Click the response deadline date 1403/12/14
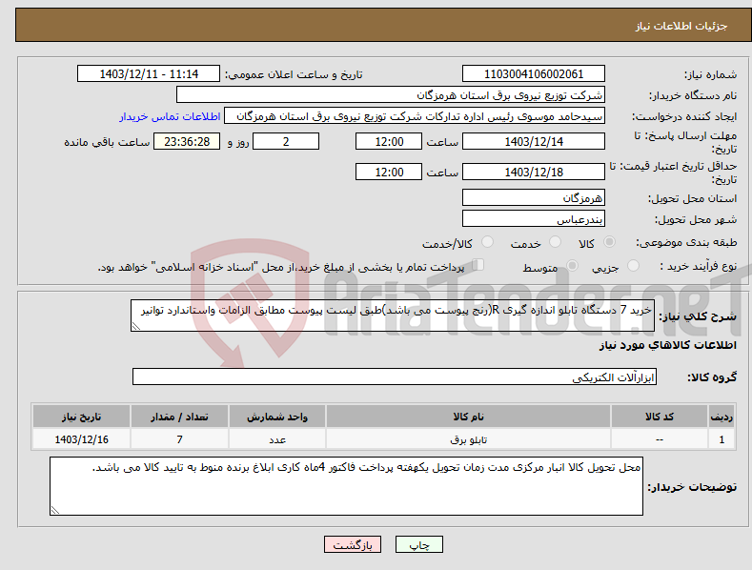This screenshot has height=570, width=752. click(x=534, y=142)
